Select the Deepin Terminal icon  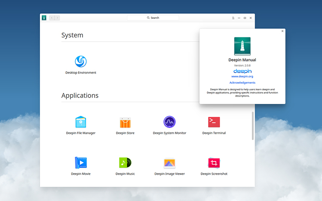tap(214, 122)
